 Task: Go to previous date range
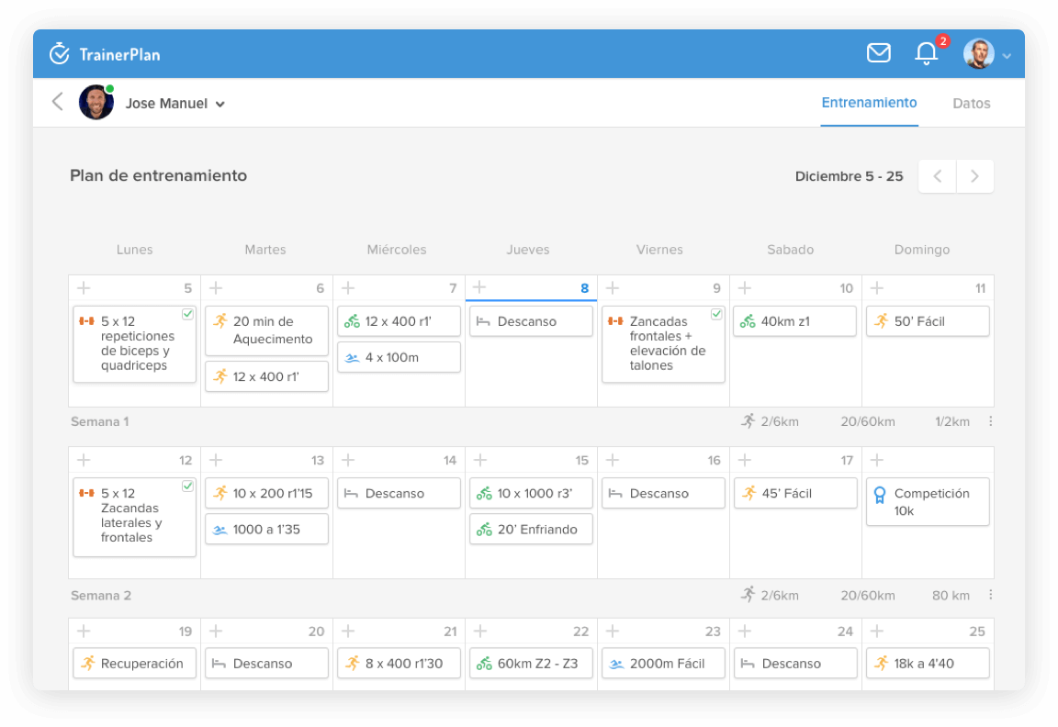[937, 176]
